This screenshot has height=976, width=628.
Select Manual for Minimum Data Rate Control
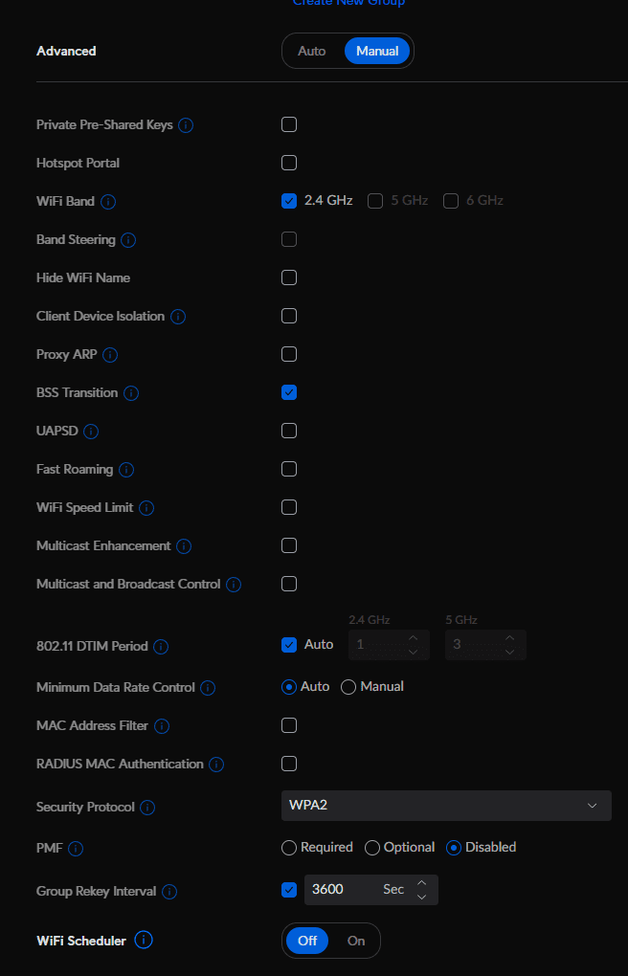coord(372,687)
